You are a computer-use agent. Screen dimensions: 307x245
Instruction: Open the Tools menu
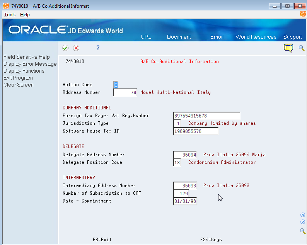(10, 15)
